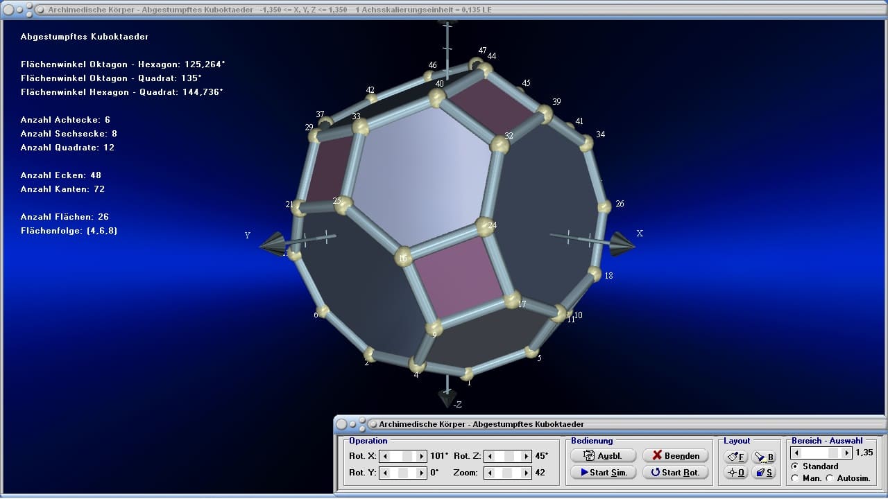Screen dimensions: 888x499
Task: Increase Rot. X with right arrow
Action: [x=421, y=456]
